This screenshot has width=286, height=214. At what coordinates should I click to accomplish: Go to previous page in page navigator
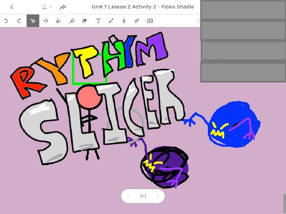click(x=128, y=196)
